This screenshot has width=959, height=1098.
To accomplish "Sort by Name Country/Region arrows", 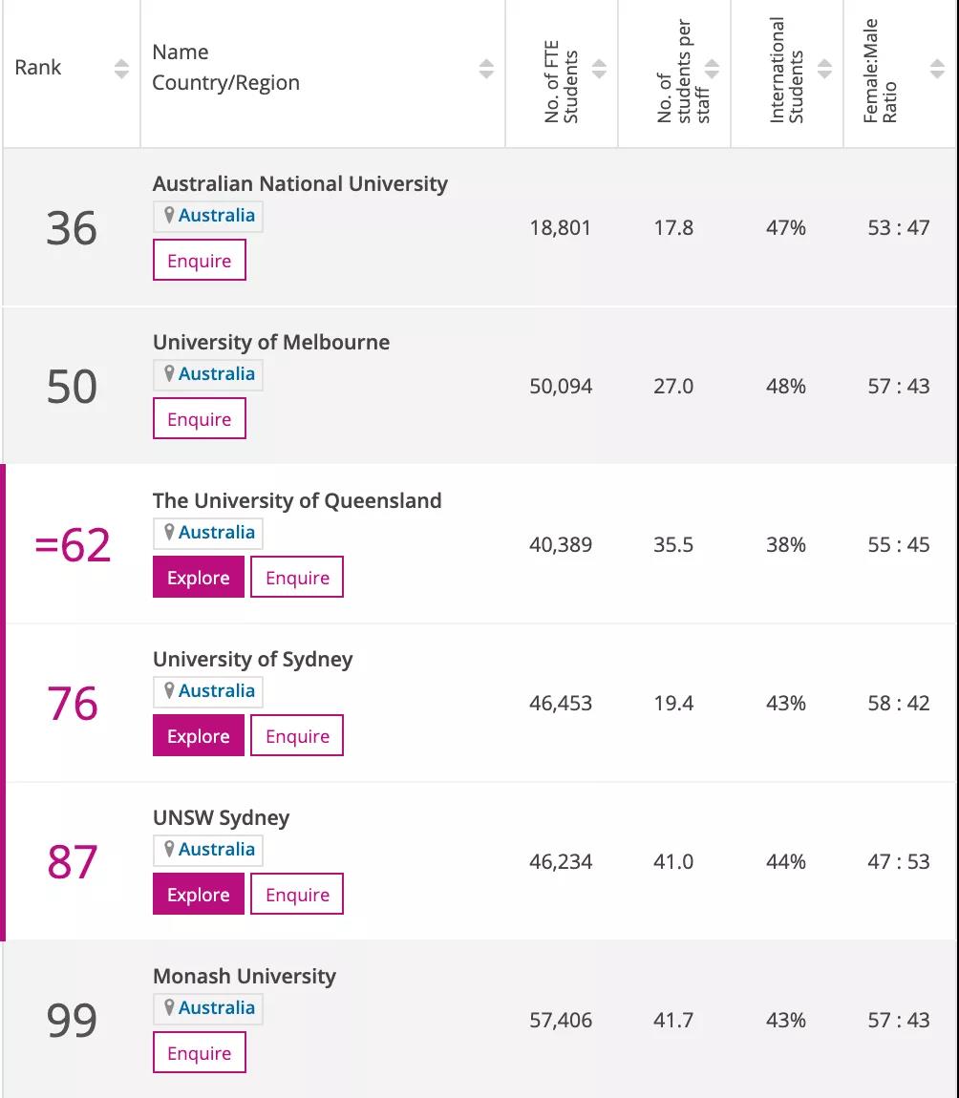I will [486, 69].
